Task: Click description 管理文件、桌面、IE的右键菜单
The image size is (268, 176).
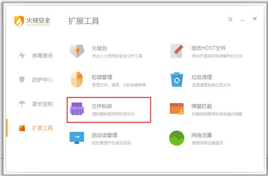Action: tap(119, 85)
